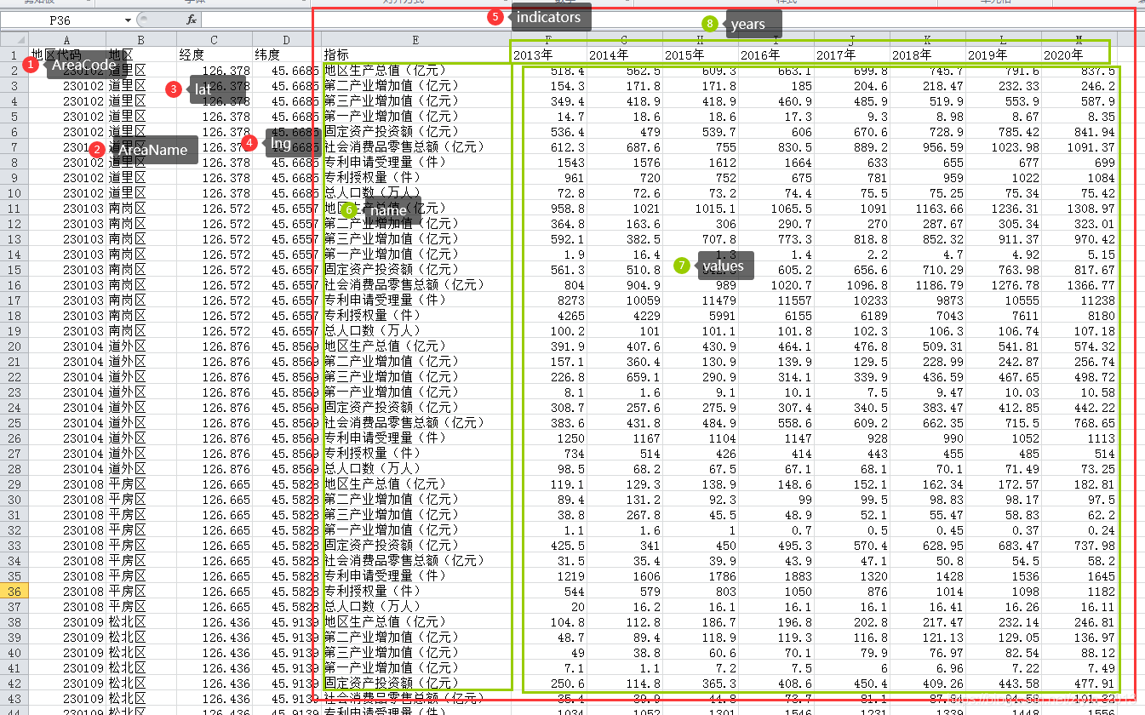
Task: Select row header 20
Action: pos(14,346)
